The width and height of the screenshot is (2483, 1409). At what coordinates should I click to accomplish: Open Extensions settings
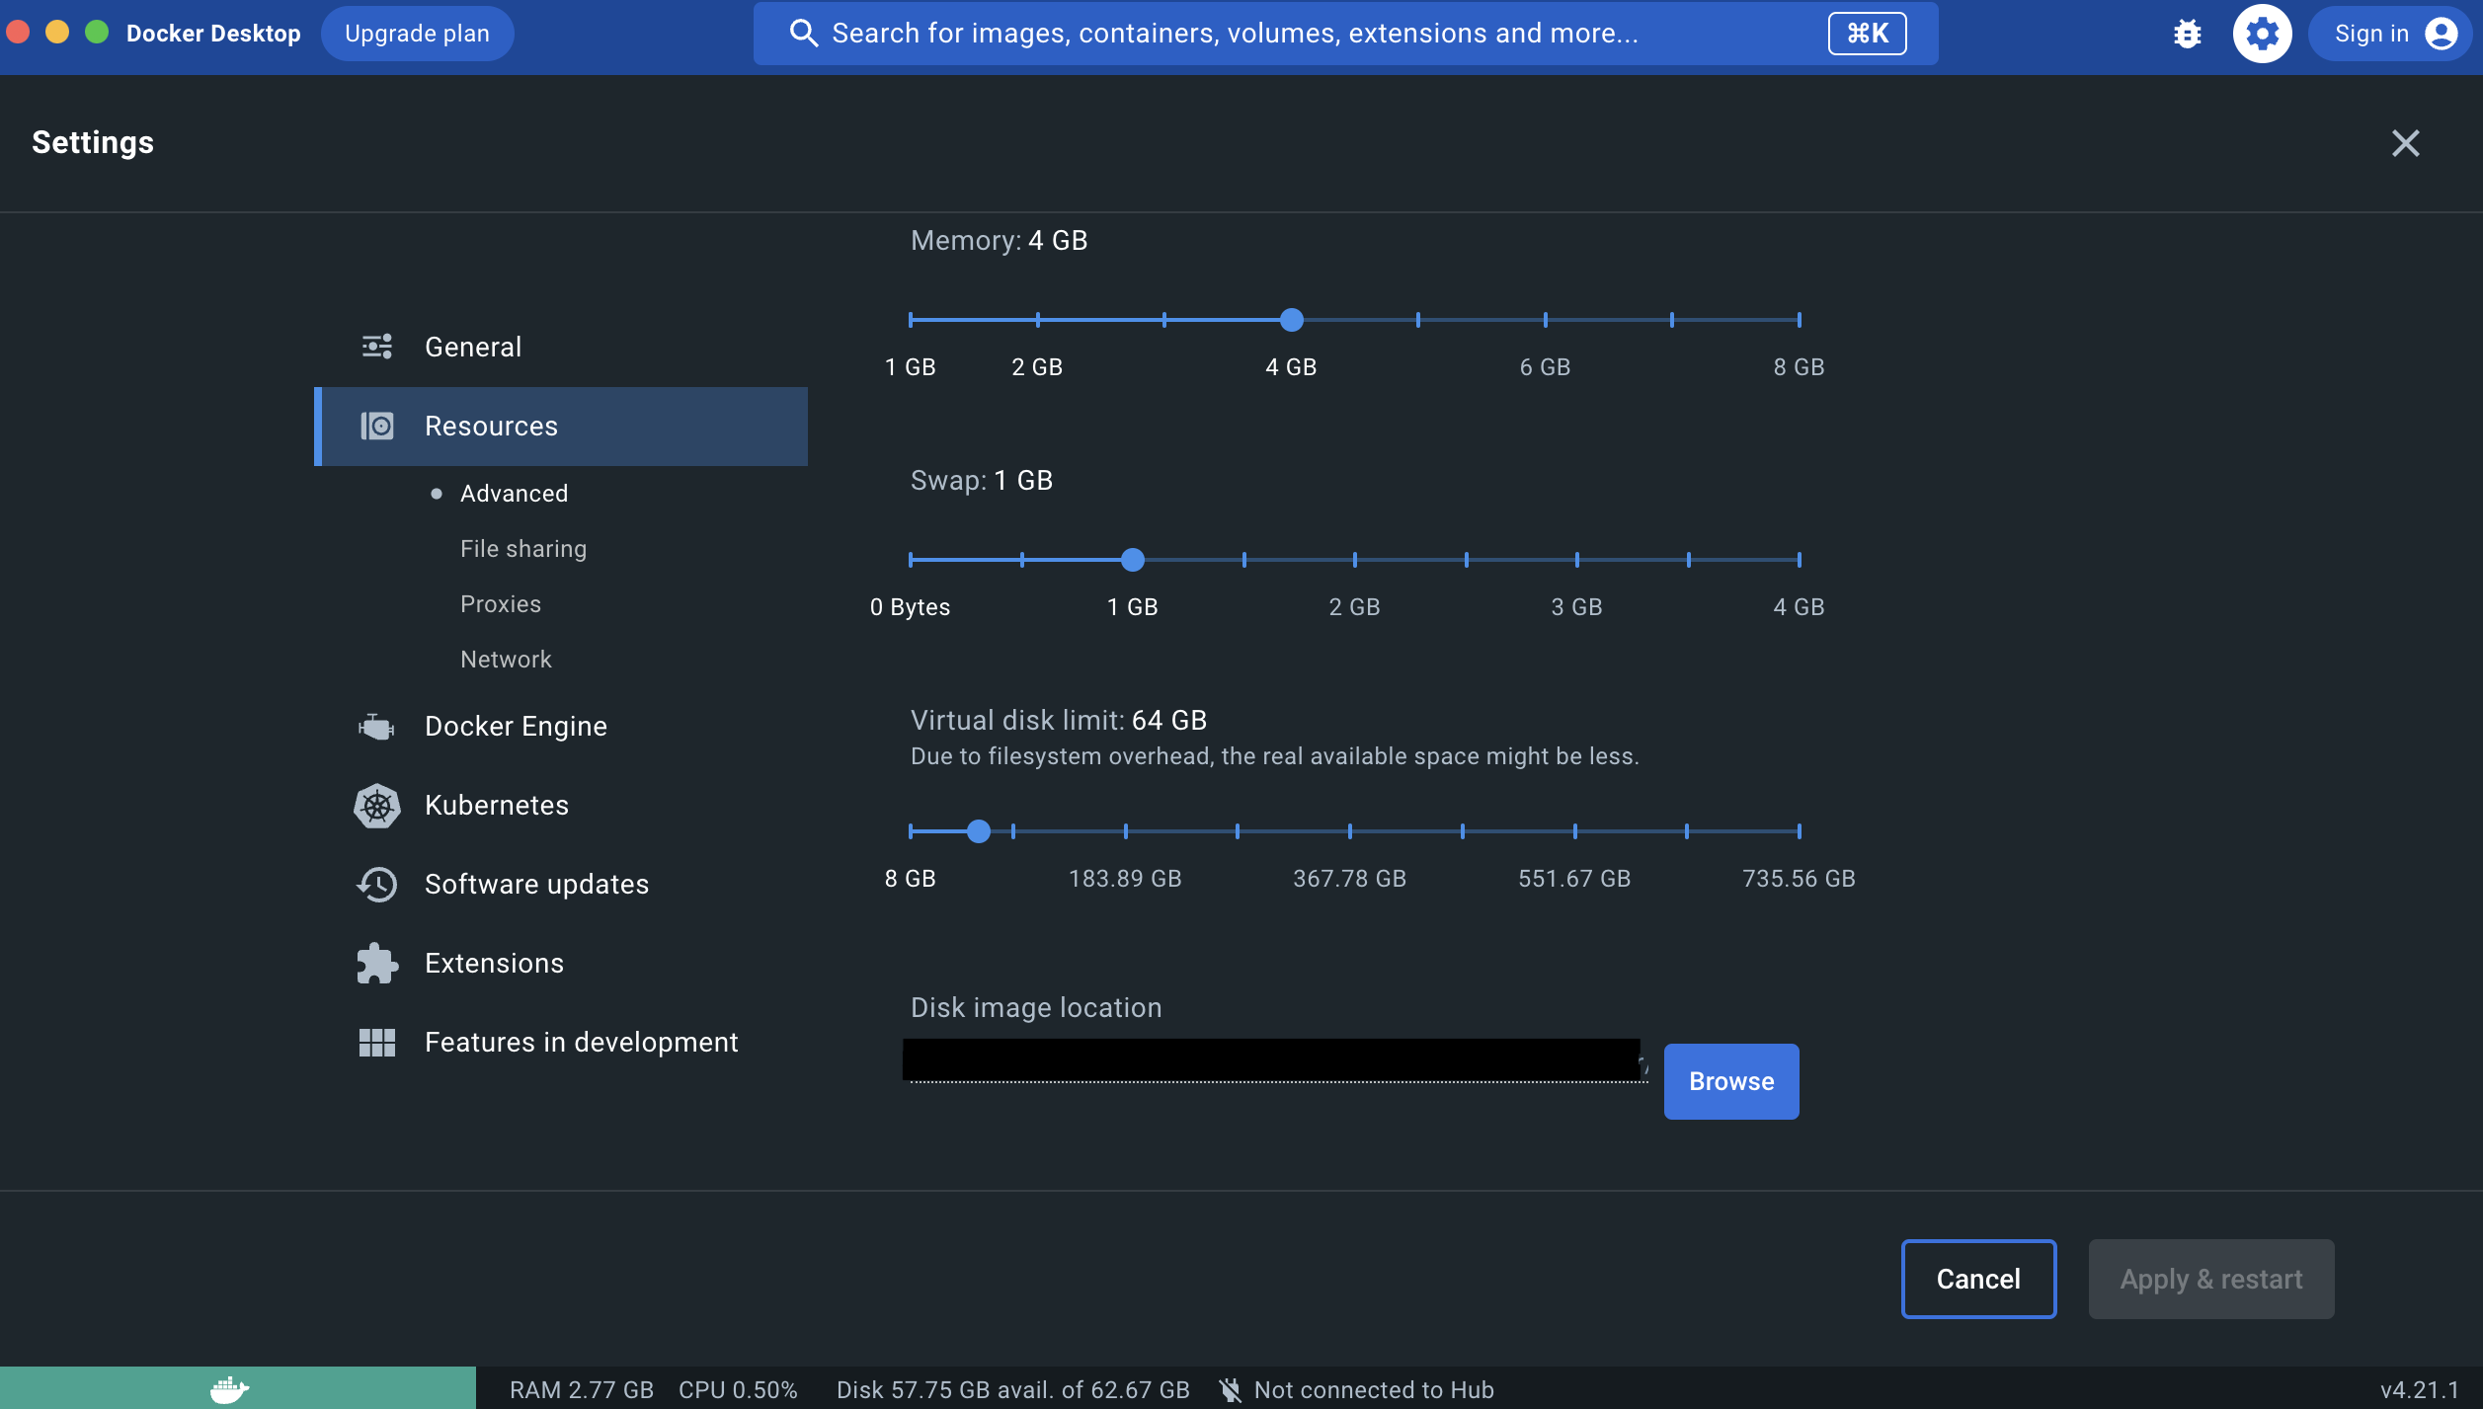[x=561, y=964]
